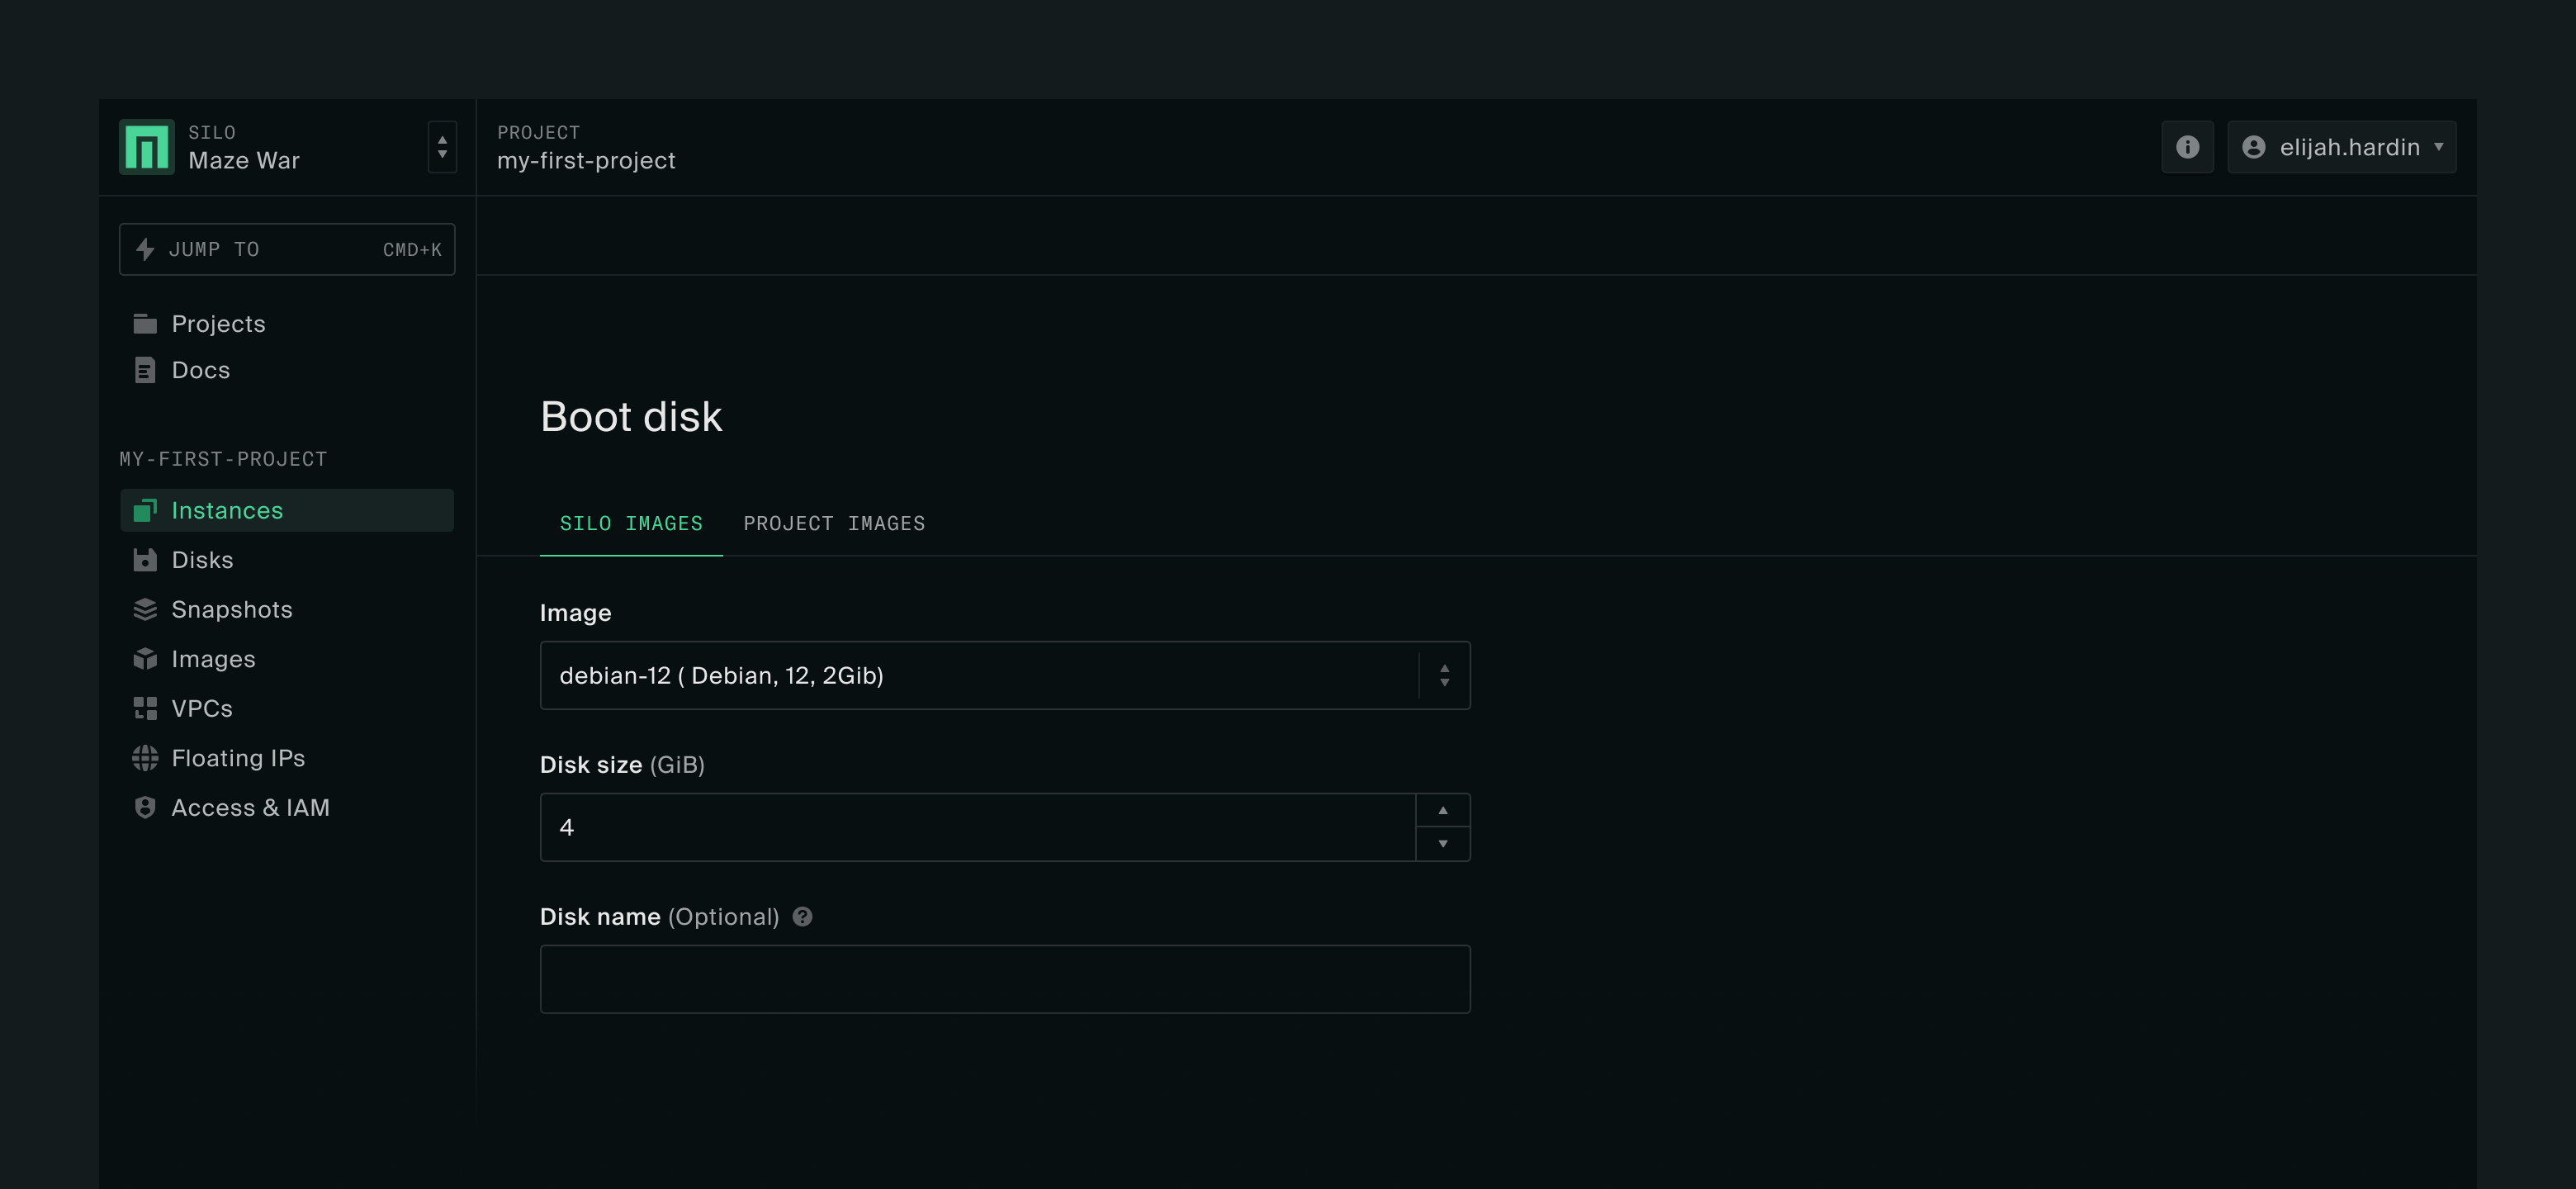Click the Snapshots sidebar icon
This screenshot has height=1189, width=2576.
coord(146,609)
